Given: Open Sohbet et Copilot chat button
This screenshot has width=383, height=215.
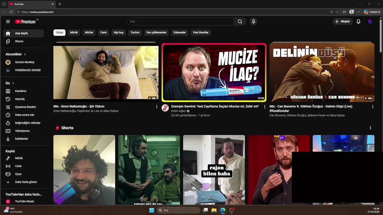Looking at the screenshot, I should point(372,12).
